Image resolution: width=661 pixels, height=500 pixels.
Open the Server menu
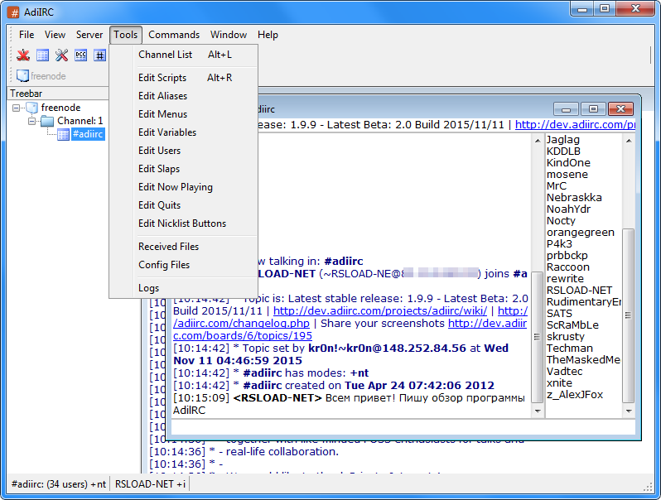[89, 35]
